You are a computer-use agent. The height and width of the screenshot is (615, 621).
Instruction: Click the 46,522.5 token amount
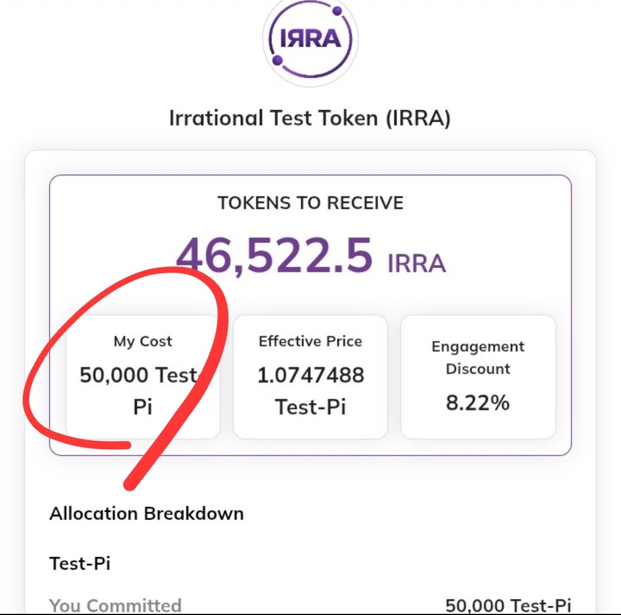coord(274,256)
